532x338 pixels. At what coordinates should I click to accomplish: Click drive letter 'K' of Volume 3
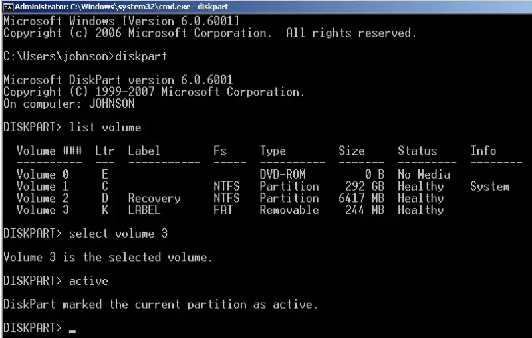[105, 210]
